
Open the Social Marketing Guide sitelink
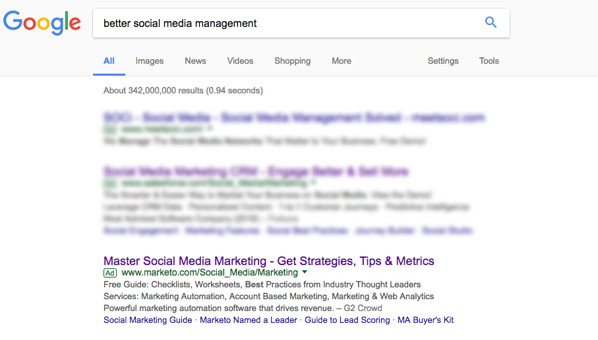[148, 320]
